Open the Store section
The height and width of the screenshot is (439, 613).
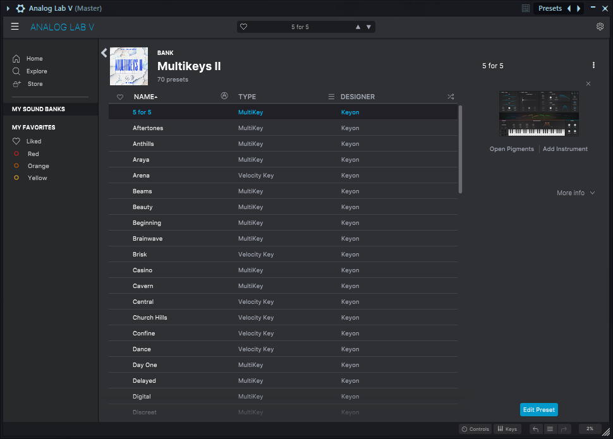(27, 83)
